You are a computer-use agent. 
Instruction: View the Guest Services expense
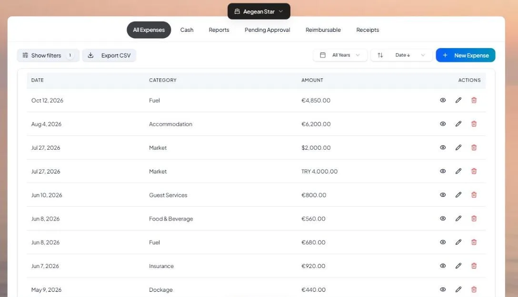pyautogui.click(x=443, y=195)
